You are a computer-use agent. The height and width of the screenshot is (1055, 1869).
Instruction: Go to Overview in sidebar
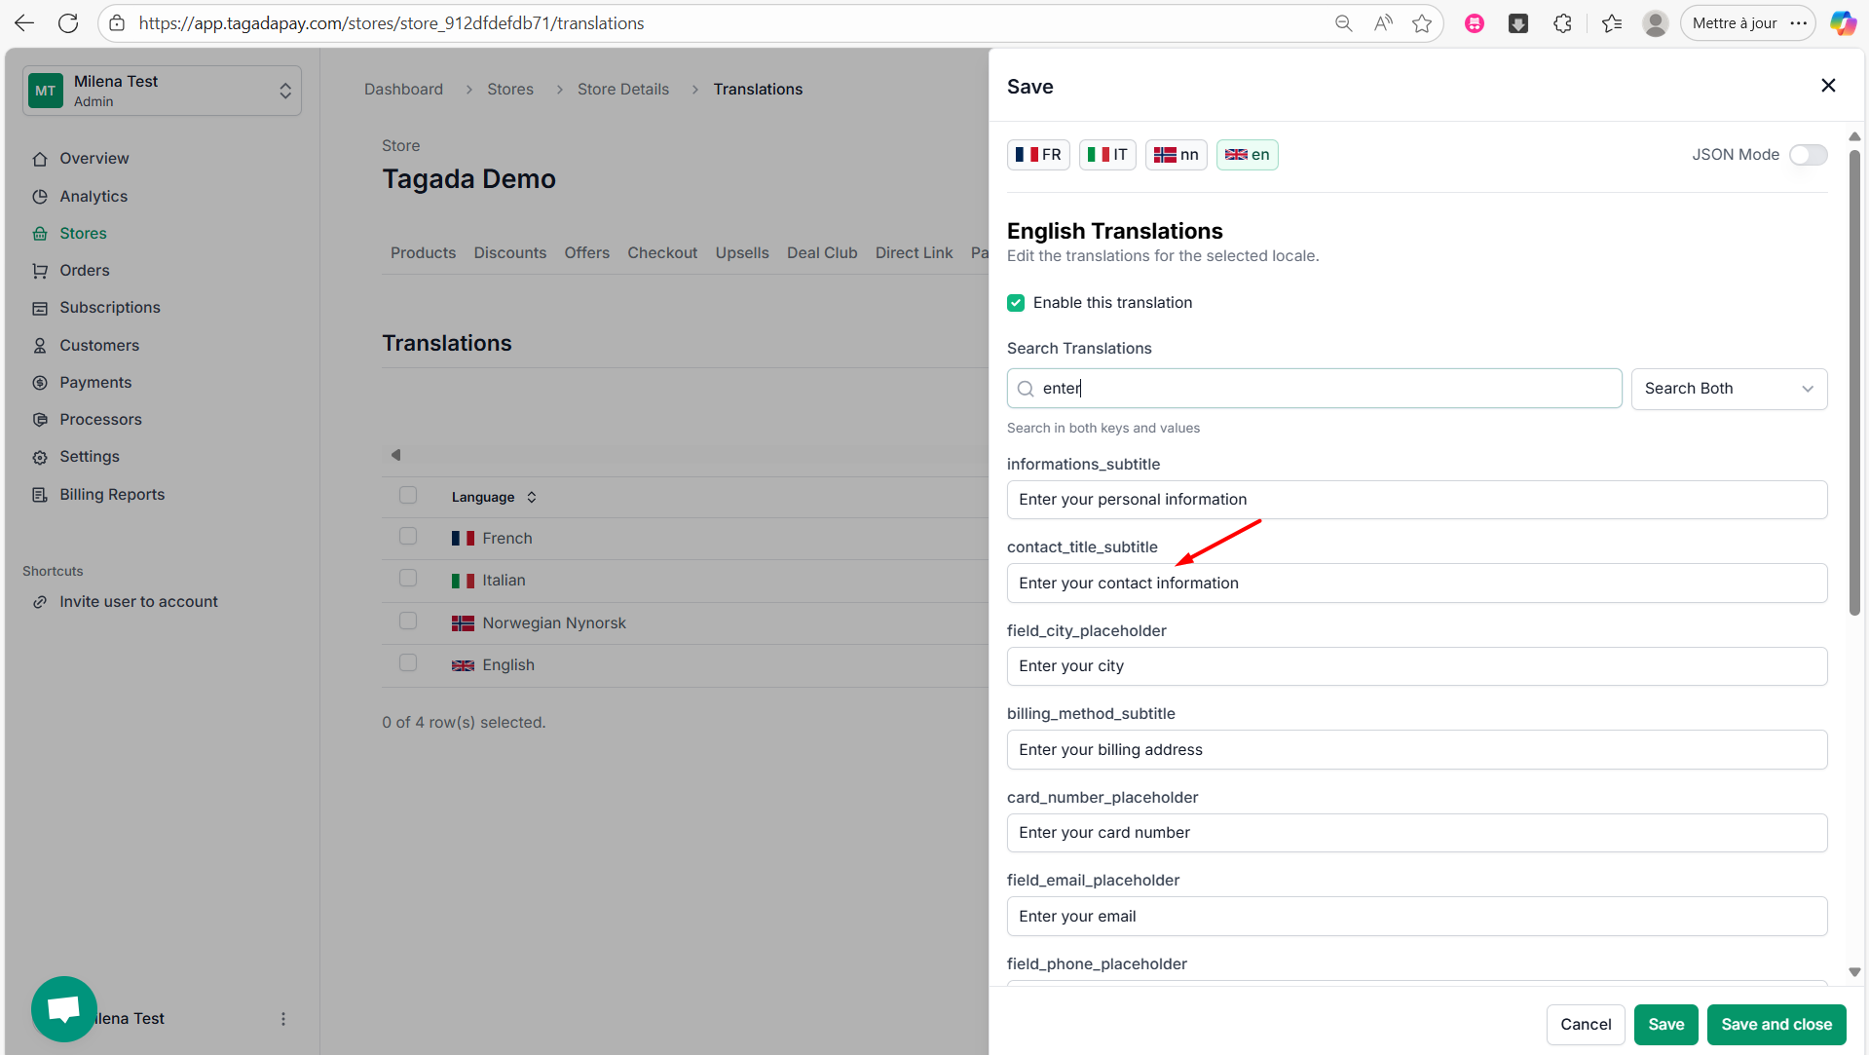click(x=93, y=158)
